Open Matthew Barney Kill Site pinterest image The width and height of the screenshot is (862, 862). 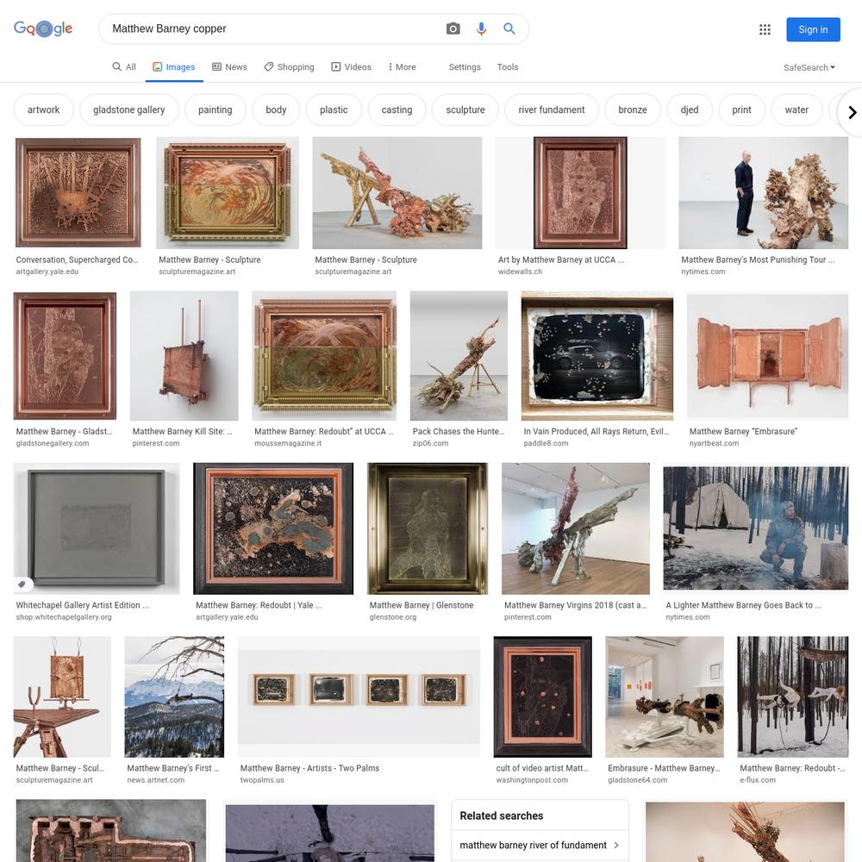tap(184, 356)
